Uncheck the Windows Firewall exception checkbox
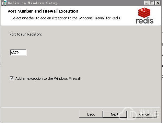Screen dimensions: 163x123 point(12,78)
